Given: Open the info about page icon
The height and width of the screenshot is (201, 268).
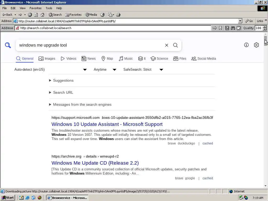Looking at the screenshot, I should (246, 45).
